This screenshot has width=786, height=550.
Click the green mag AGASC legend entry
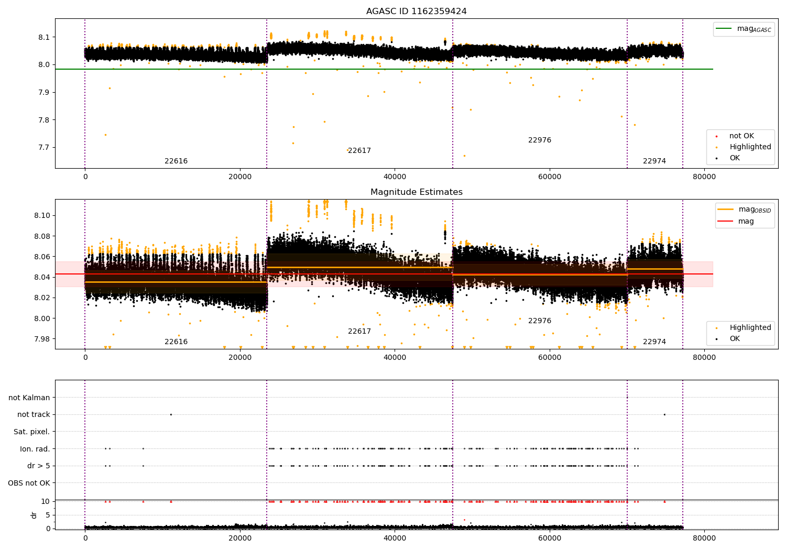coord(744,29)
